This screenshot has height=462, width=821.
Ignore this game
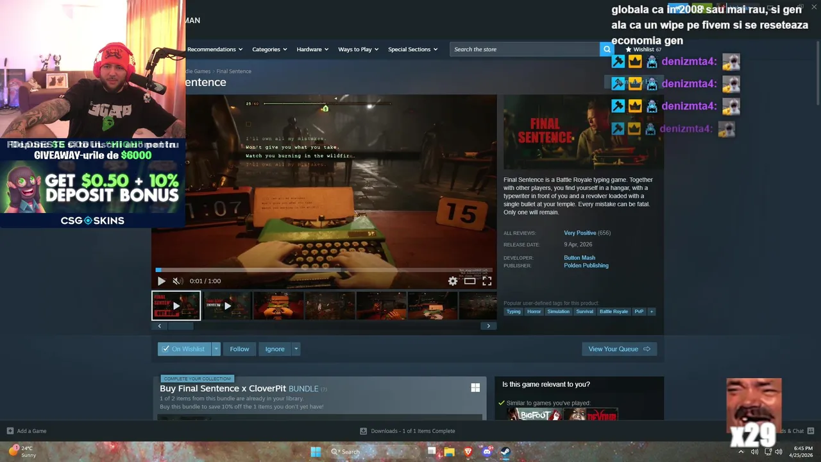pyautogui.click(x=275, y=349)
